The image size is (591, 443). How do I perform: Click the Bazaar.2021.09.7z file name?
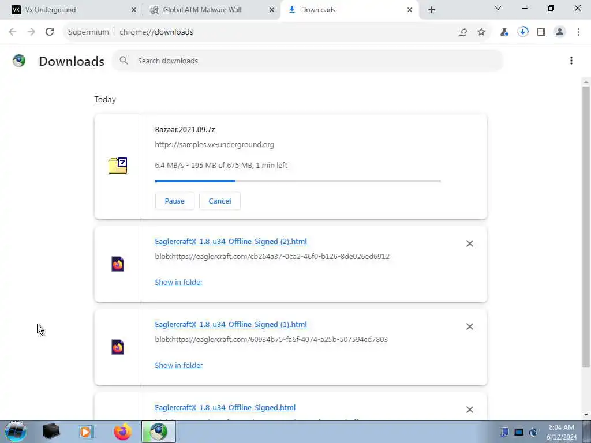coord(185,130)
